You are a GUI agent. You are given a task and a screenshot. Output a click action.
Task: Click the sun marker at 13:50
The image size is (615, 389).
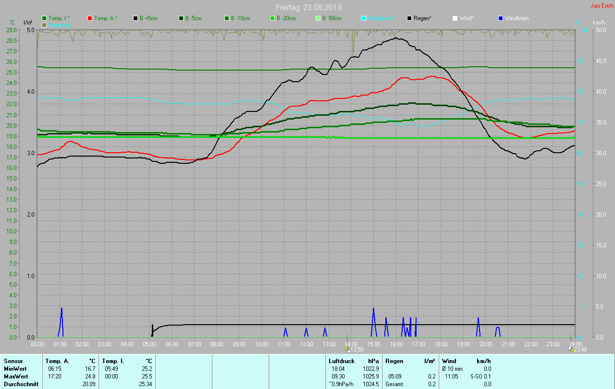pyautogui.click(x=347, y=349)
